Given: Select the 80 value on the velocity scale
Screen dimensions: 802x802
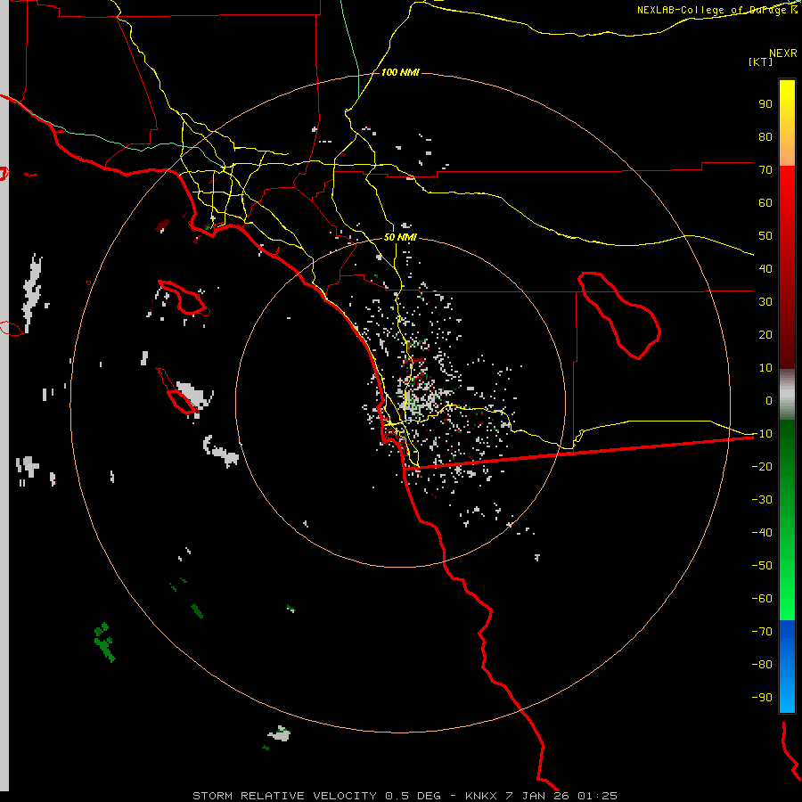Looking at the screenshot, I should [765, 136].
